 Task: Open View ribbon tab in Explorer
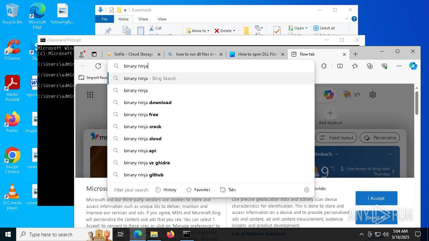[162, 19]
